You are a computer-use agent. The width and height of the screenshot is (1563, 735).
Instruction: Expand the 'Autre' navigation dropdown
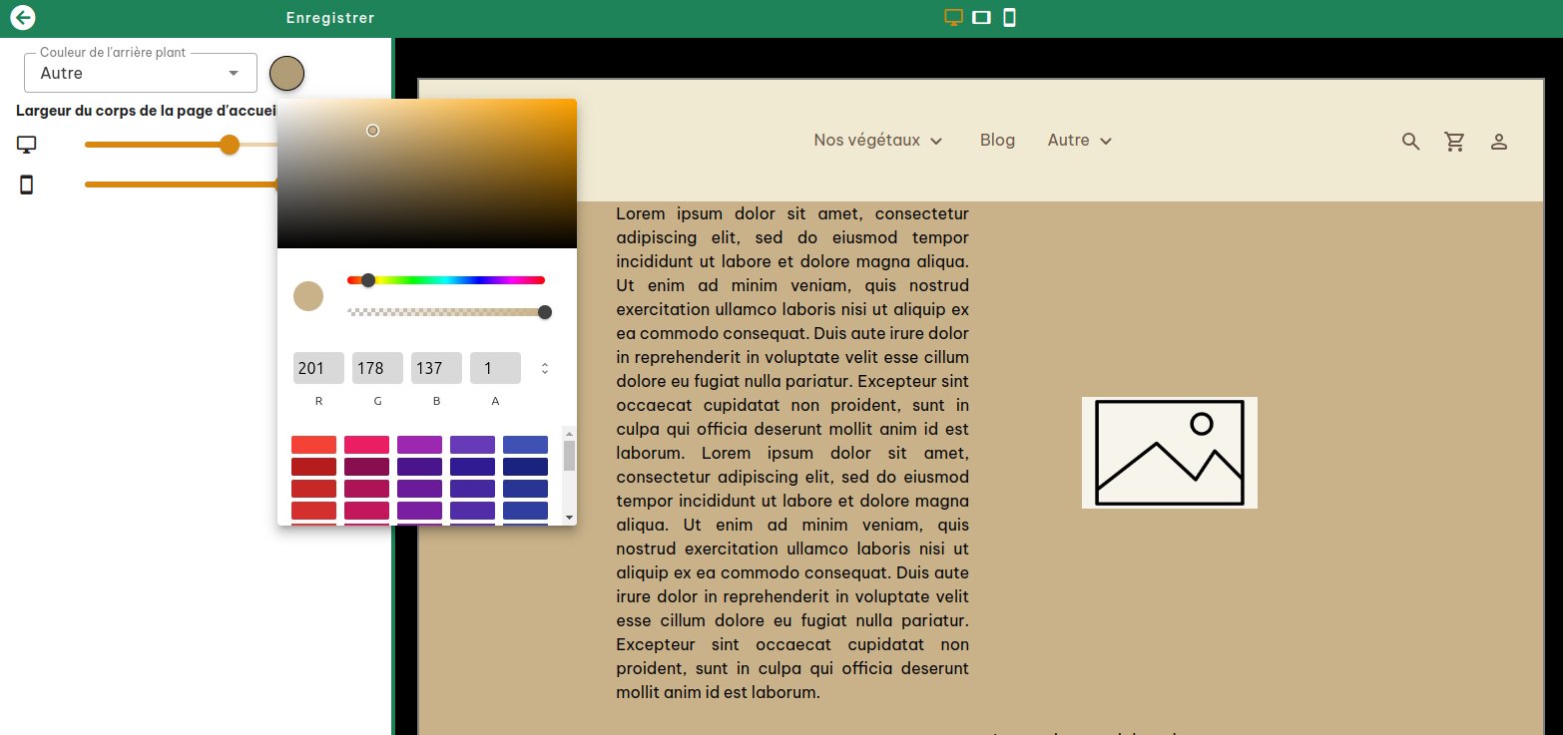tap(1079, 141)
